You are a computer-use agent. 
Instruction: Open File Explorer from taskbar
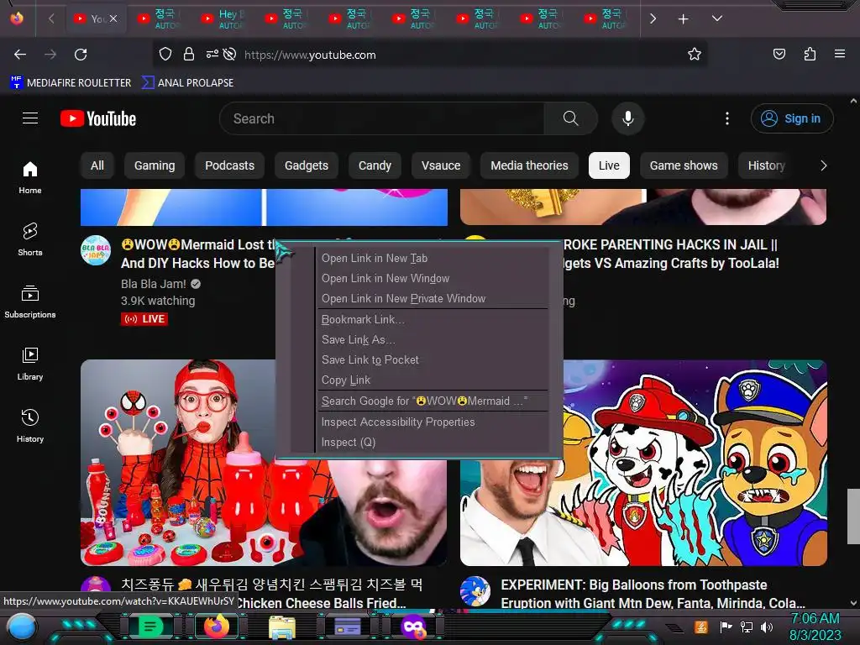(282, 627)
